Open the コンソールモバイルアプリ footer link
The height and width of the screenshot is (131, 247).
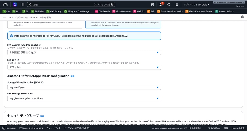(x=77, y=128)
